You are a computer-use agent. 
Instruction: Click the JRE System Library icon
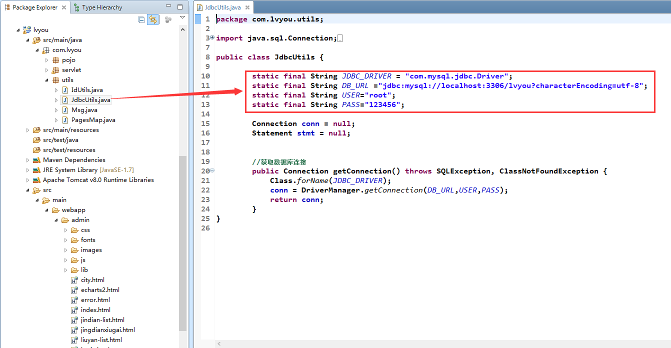tap(36, 170)
